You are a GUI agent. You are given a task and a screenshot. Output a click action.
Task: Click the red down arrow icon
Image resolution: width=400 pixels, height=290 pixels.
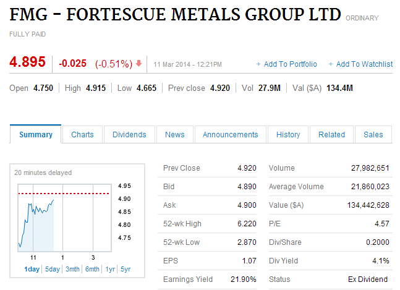click(x=139, y=63)
